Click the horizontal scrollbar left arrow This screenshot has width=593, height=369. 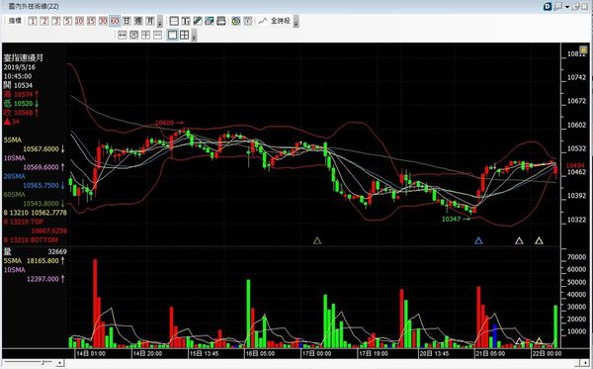[59, 363]
